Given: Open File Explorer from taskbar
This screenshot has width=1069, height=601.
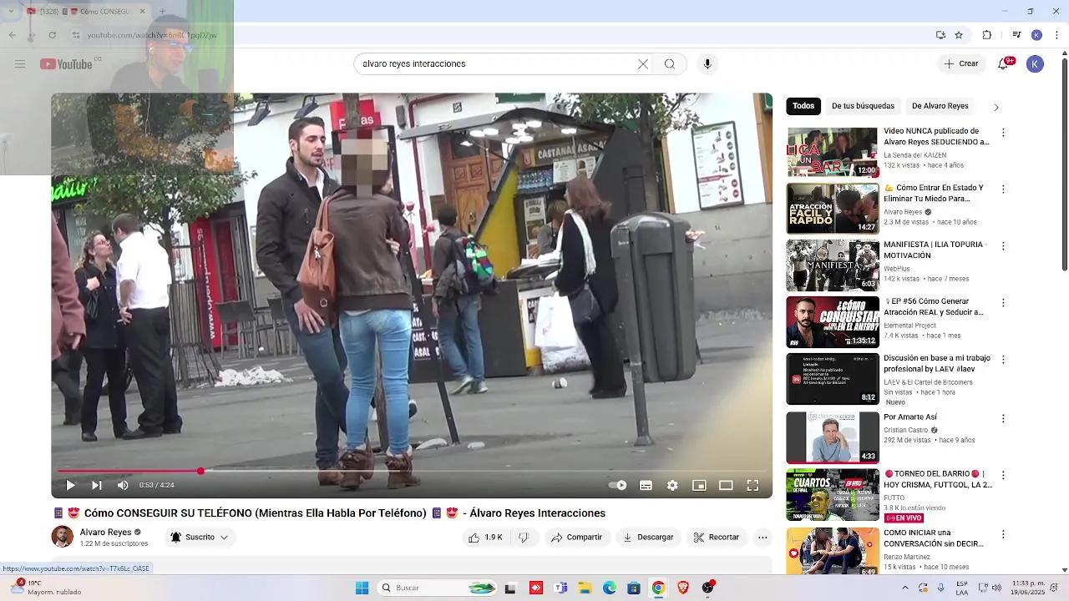Looking at the screenshot, I should click(585, 588).
